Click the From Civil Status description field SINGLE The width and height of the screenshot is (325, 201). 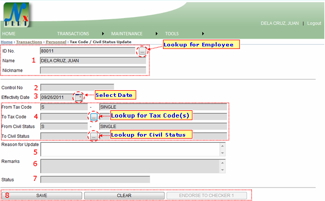coord(164,126)
